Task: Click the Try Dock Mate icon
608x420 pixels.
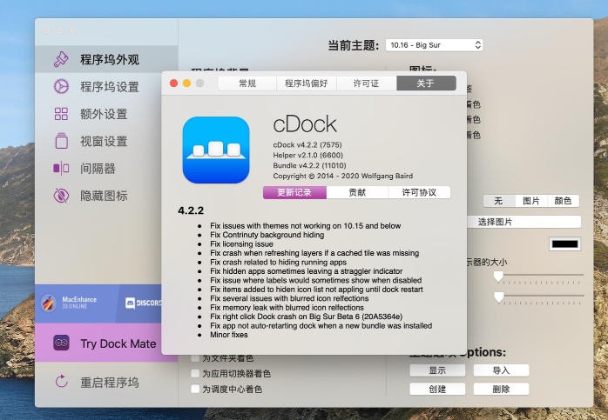Action: 62,343
